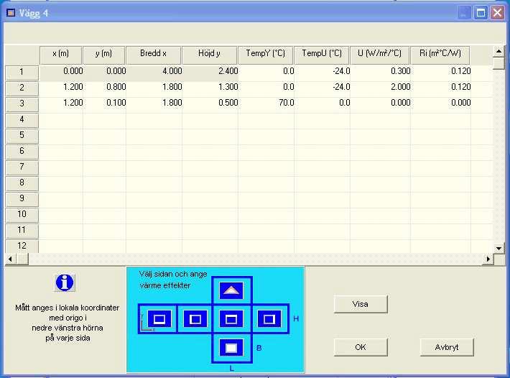The height and width of the screenshot is (378, 510).
Task: Select the center wall icon below the triangle
Action: [x=231, y=319]
